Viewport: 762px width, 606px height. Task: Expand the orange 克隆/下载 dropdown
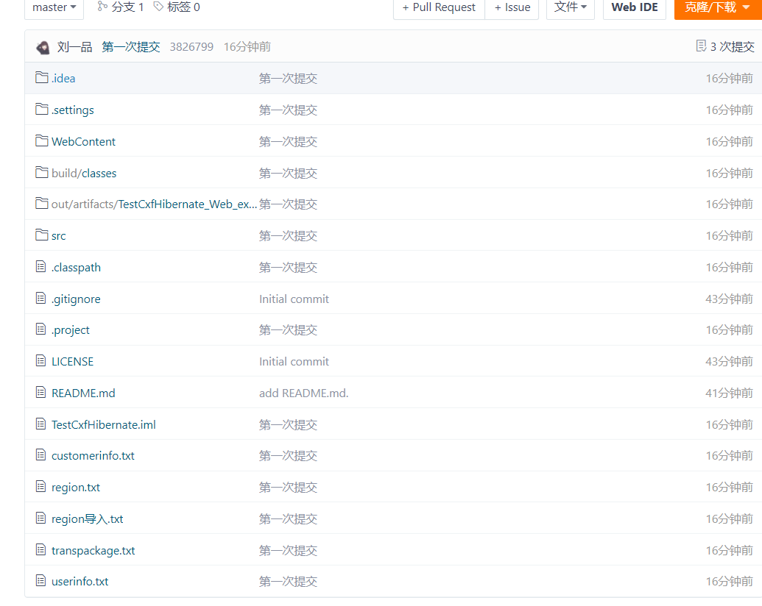pos(718,7)
